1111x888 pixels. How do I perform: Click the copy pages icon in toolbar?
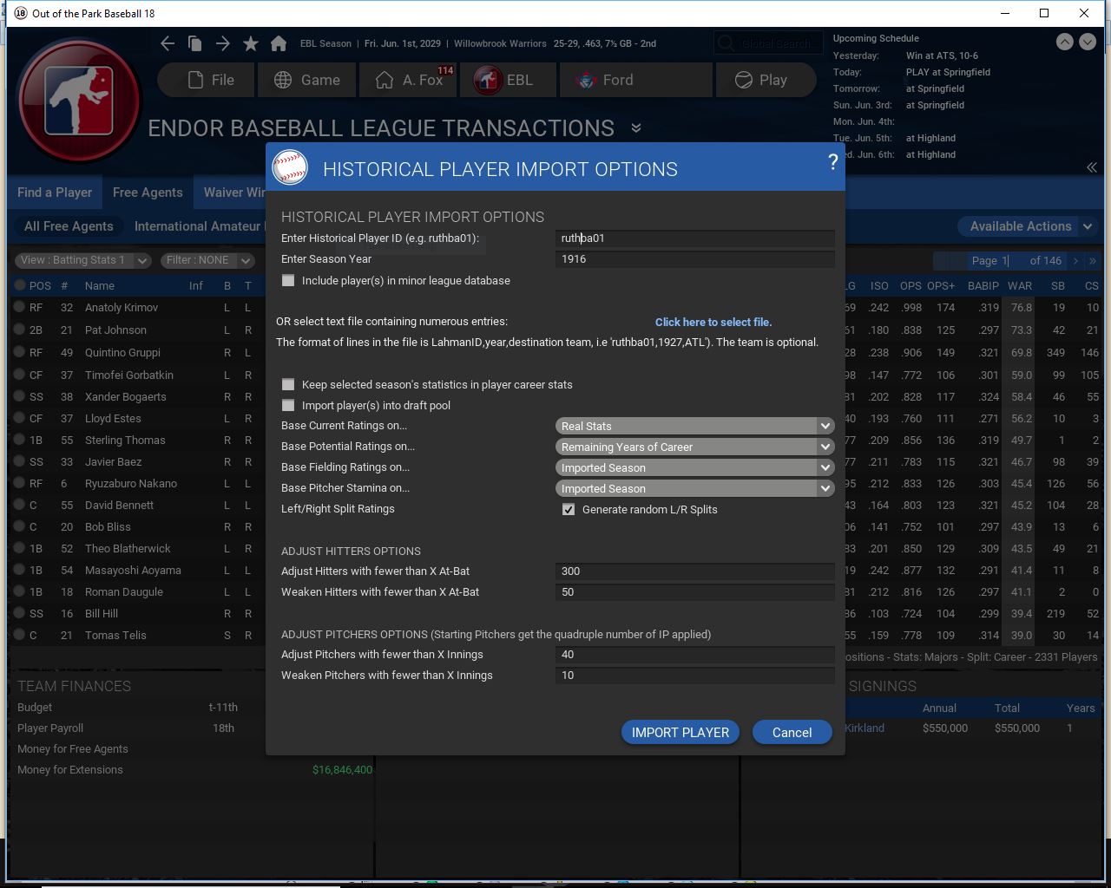(195, 43)
